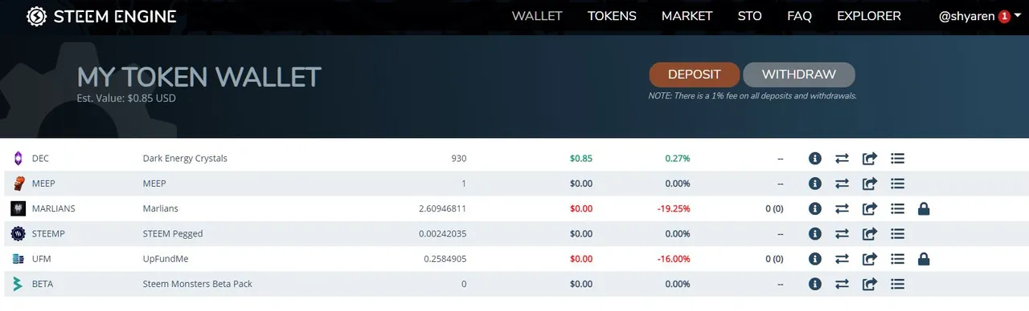Screen dimensions: 1029x311
Task: View DEC transaction history list icon
Action: 898,159
